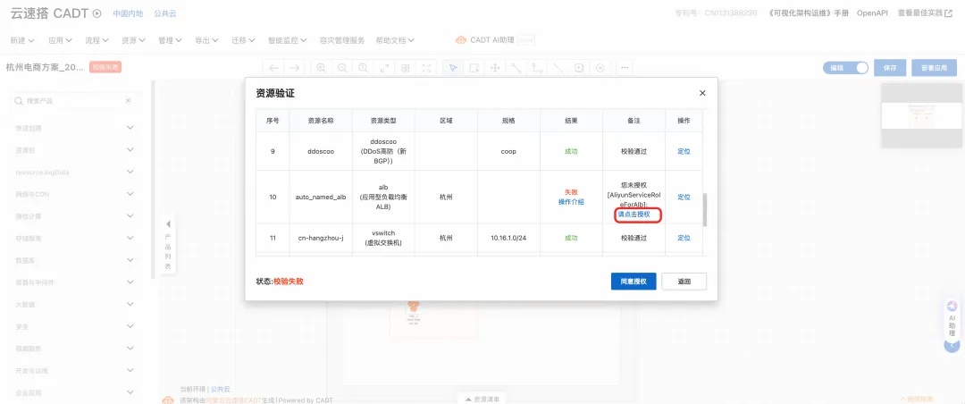This screenshot has width=965, height=404.
Task: Select the four-arrow move tool
Action: 495,68
